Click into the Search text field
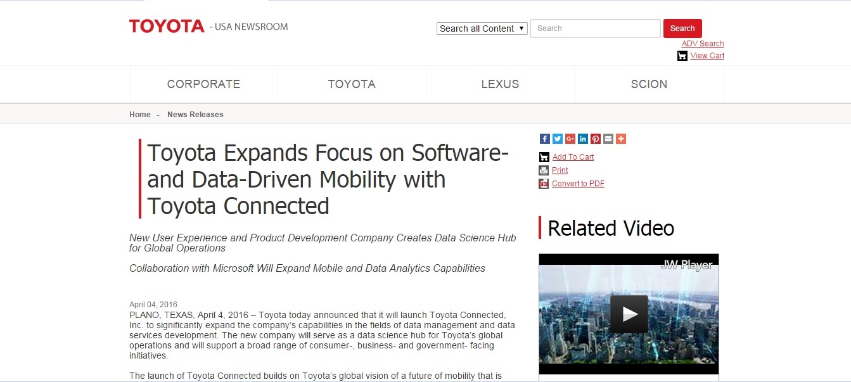This screenshot has height=382, width=851. pyautogui.click(x=595, y=29)
